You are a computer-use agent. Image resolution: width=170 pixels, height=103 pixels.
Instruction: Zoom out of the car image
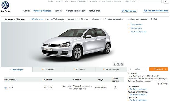[x=118, y=64]
